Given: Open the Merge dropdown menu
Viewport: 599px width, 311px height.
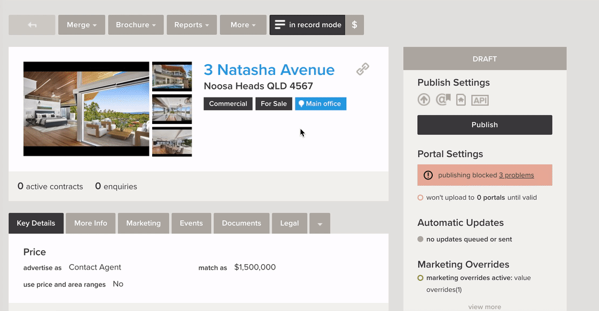Looking at the screenshot, I should 81,25.
